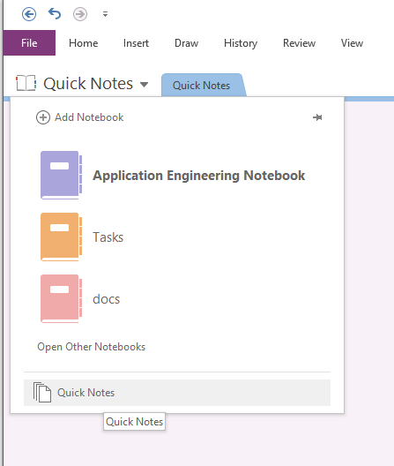Image resolution: width=394 pixels, height=466 pixels.
Task: Click the pink docs notebook icon
Action: click(x=61, y=298)
